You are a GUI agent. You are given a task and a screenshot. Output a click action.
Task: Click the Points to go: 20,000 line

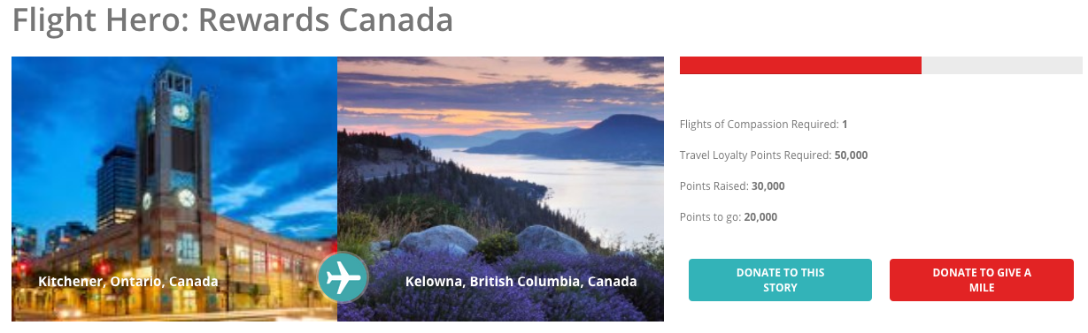pyautogui.click(x=729, y=217)
